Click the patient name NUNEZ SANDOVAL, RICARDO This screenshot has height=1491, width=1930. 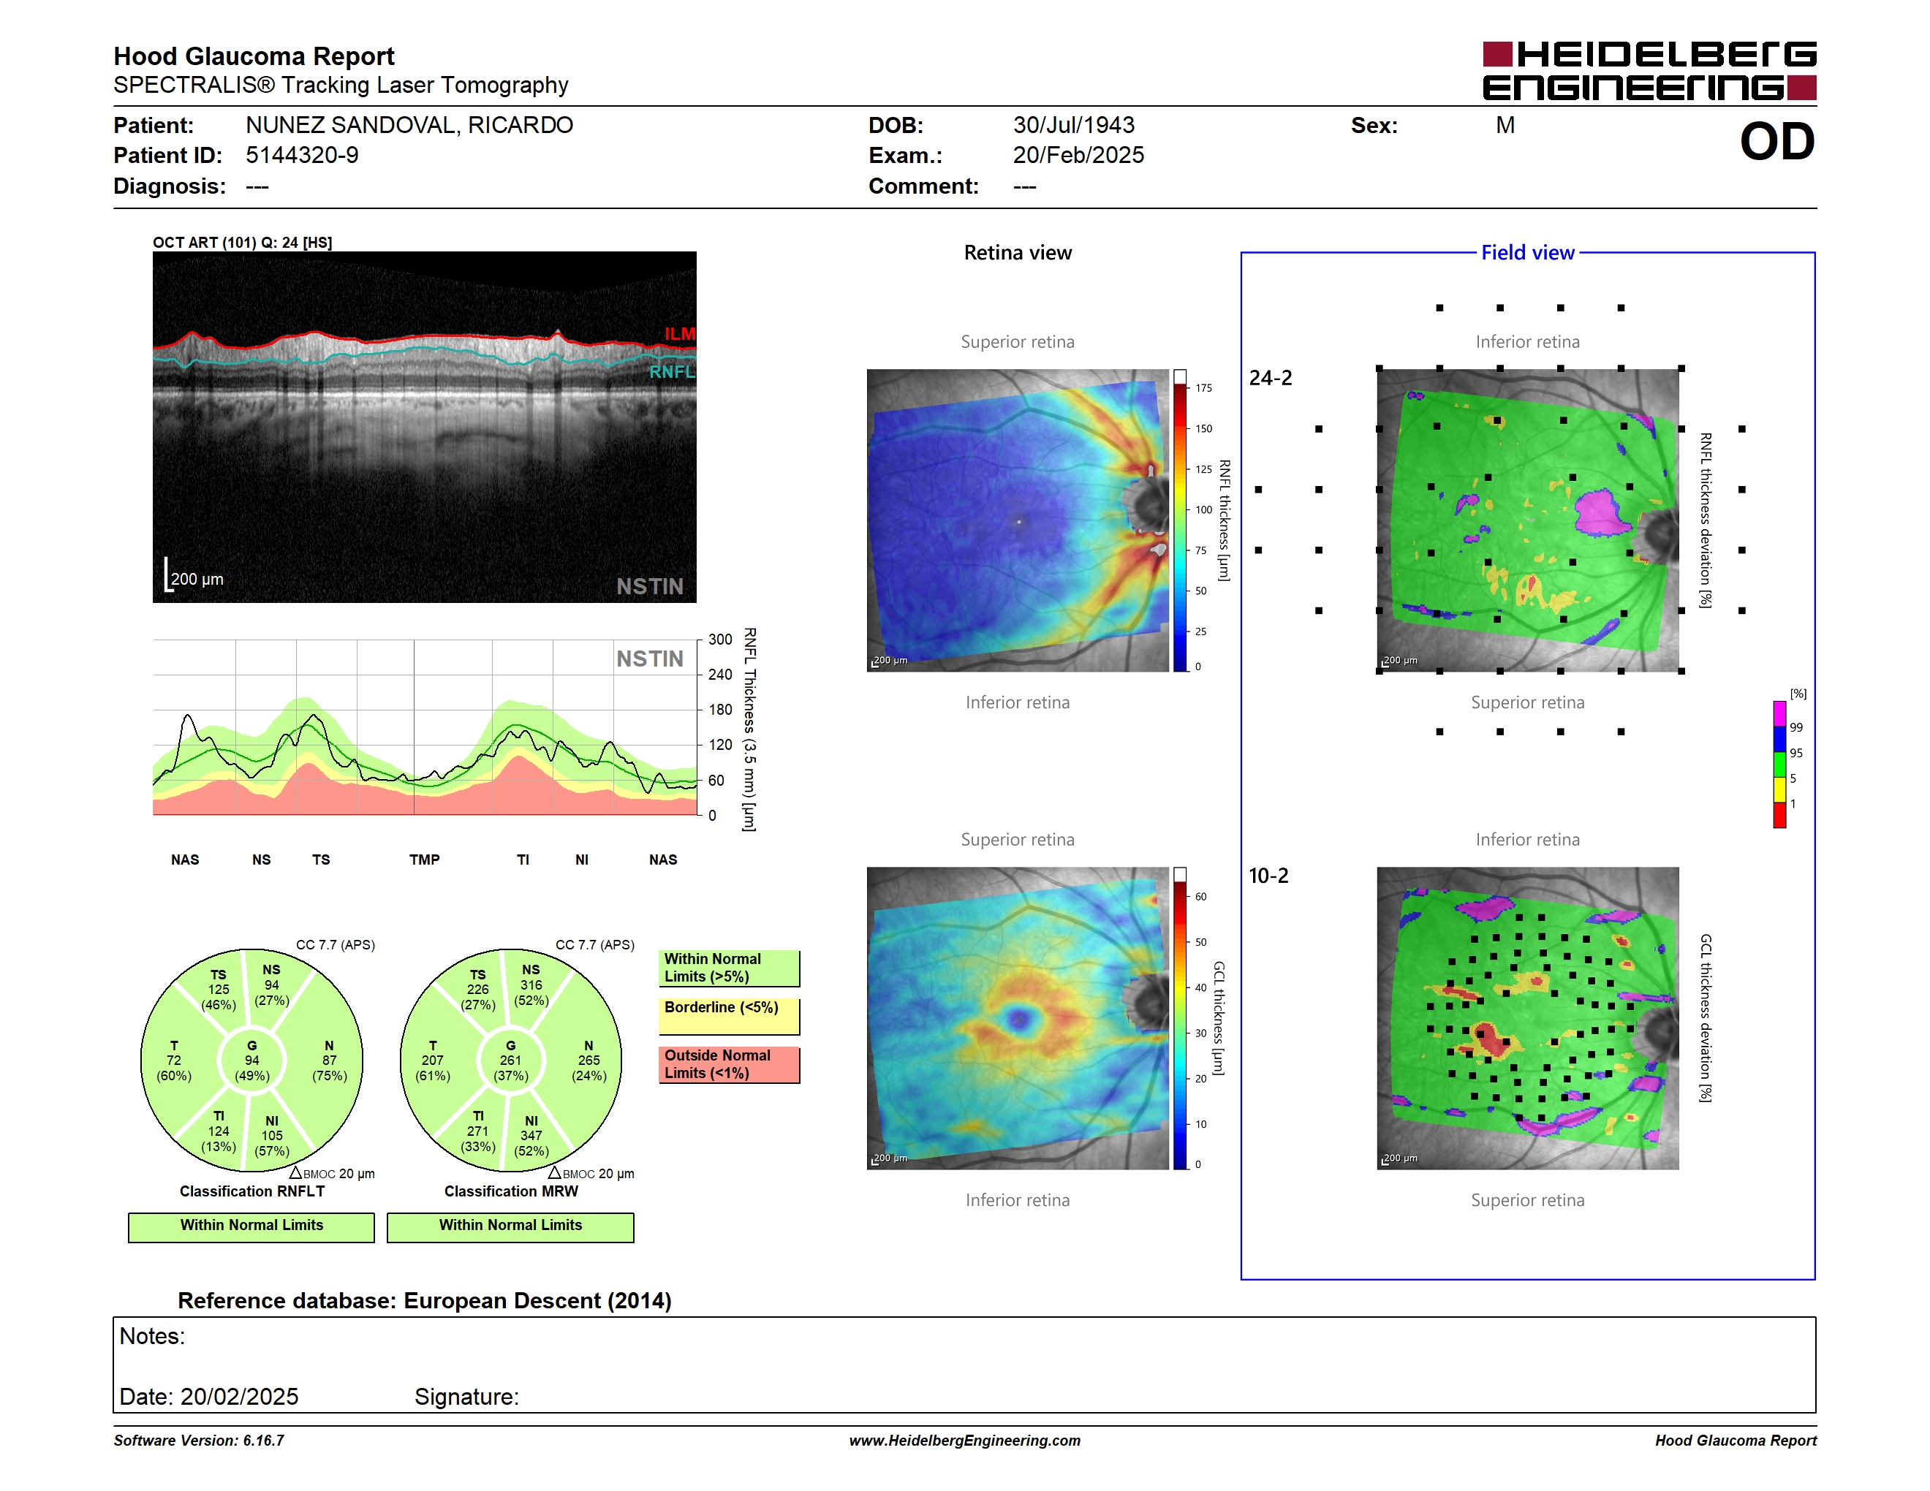(x=409, y=126)
